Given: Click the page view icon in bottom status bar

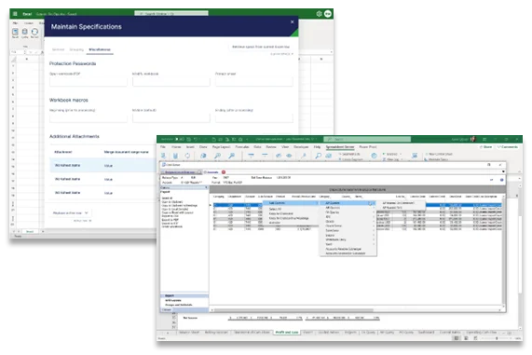Looking at the screenshot, I should pyautogui.click(x=466, y=338).
